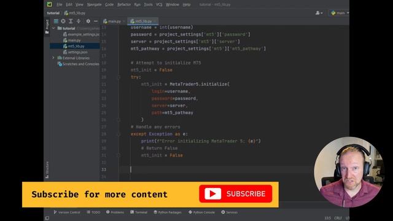
Task: Open the Python Packages tool window
Action: (x=168, y=212)
